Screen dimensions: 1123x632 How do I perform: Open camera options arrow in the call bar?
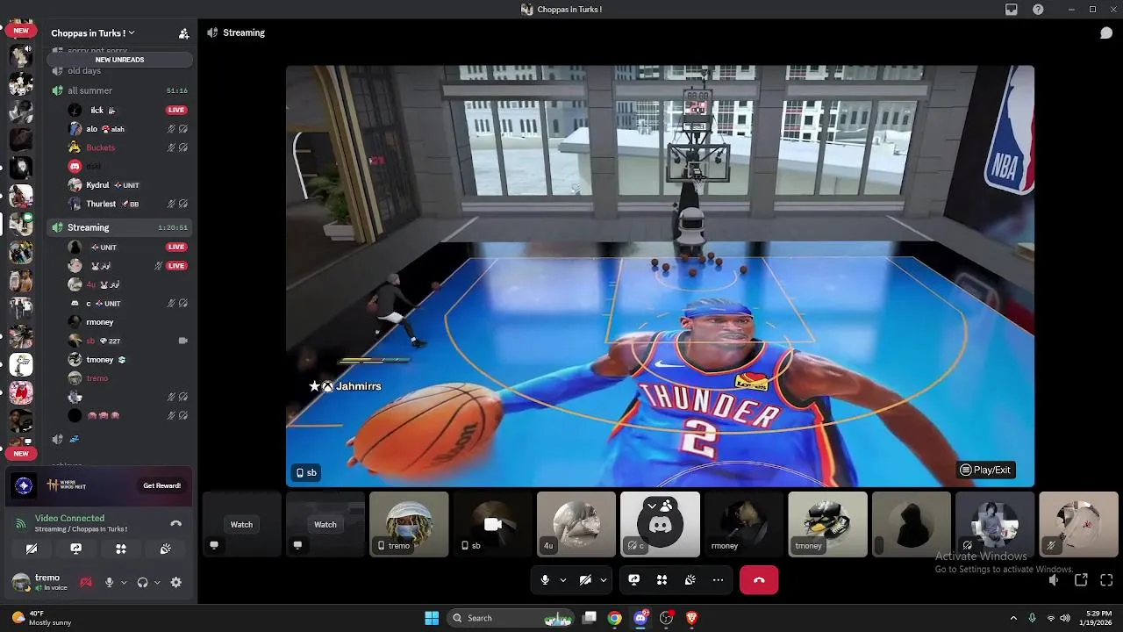pos(604,580)
